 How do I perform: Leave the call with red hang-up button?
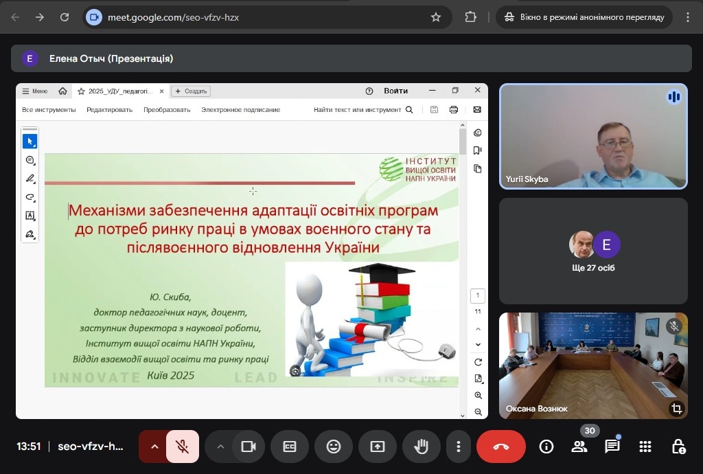point(500,447)
